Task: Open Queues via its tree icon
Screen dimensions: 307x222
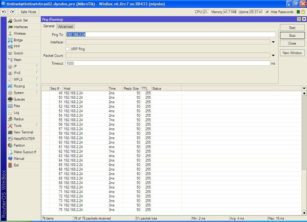Action: (10, 100)
